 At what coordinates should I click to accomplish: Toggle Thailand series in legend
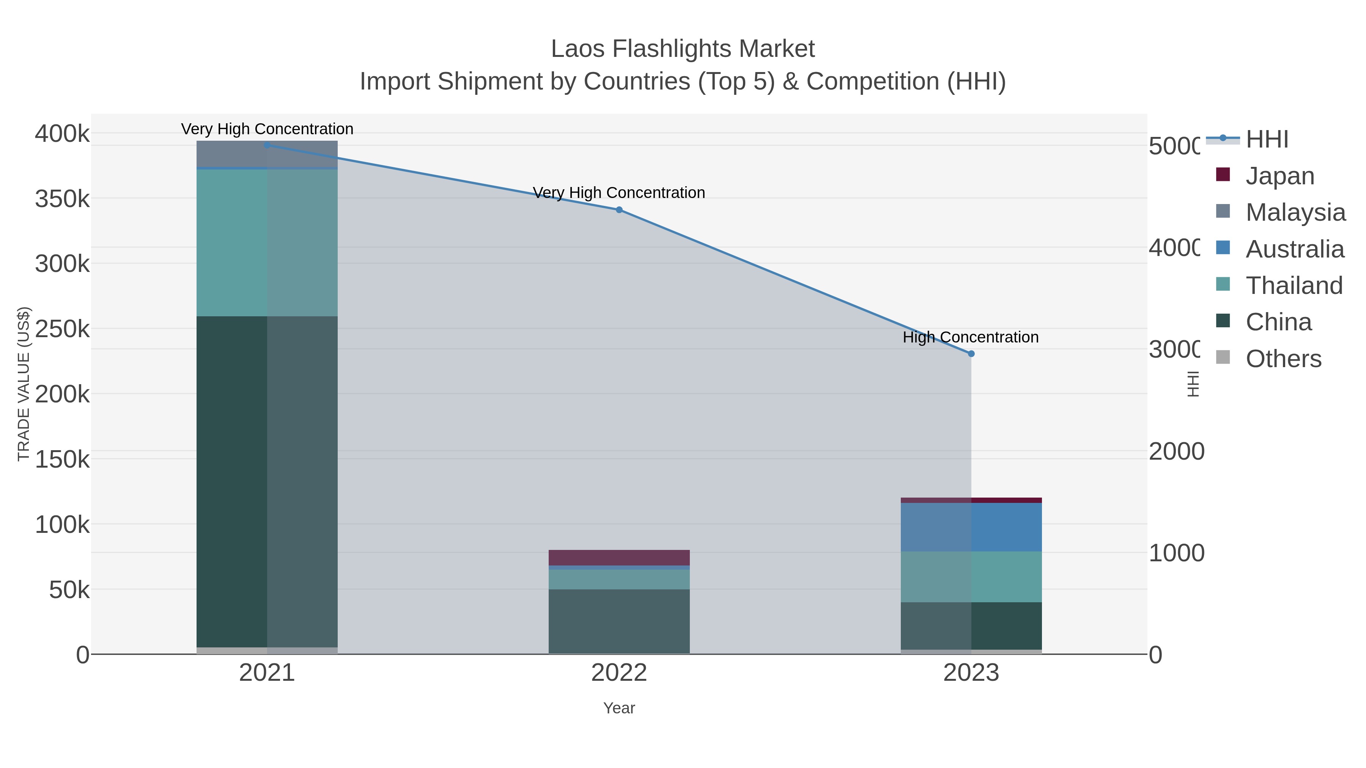point(1279,285)
